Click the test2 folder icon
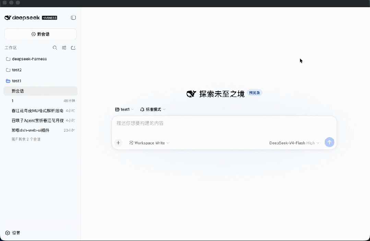The width and height of the screenshot is (370, 241). (8, 70)
